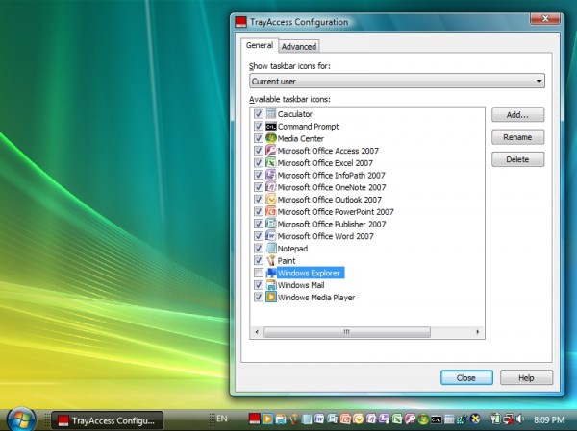Click the Delete button

tap(517, 159)
